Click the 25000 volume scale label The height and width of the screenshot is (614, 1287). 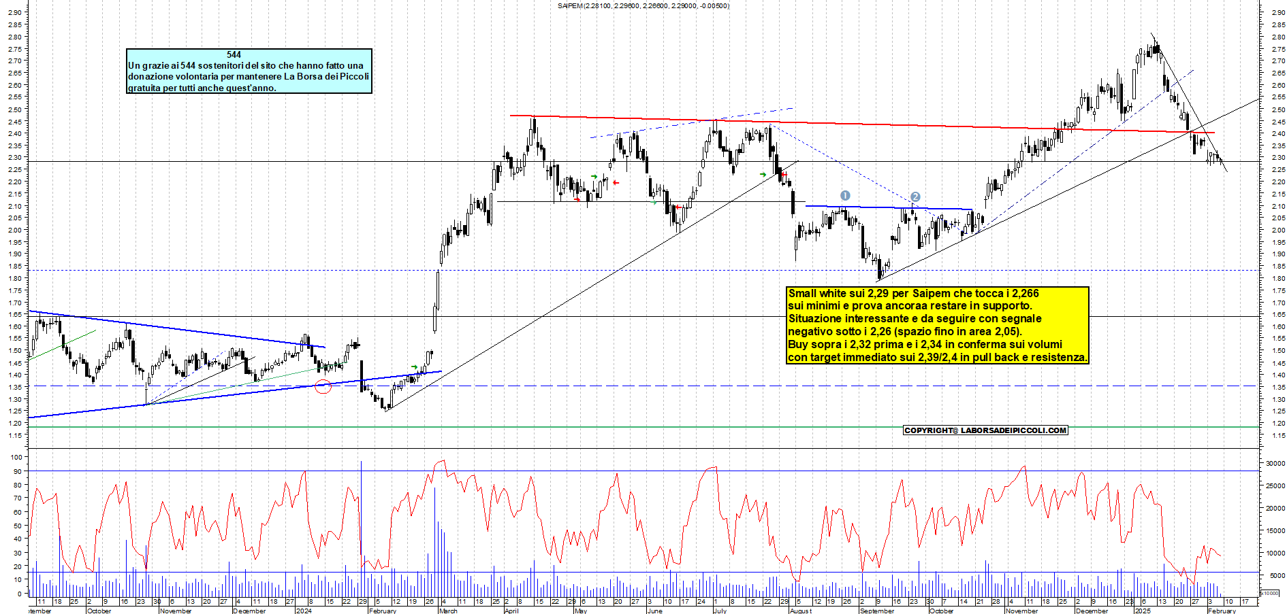coord(1275,485)
